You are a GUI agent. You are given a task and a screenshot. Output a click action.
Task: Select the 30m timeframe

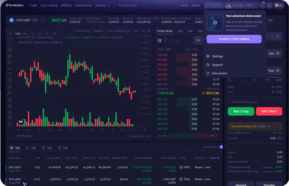(25, 33)
